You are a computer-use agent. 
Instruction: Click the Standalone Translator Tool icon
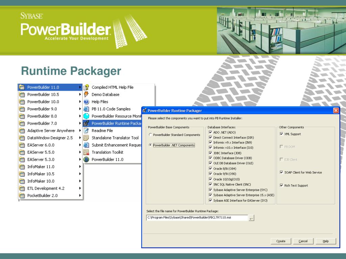[86, 138]
